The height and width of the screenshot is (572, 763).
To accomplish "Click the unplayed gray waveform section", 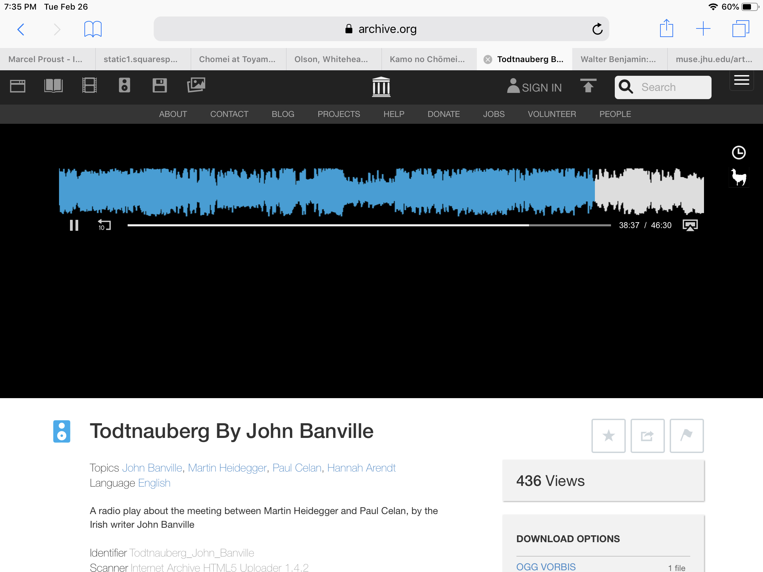I will [x=649, y=191].
